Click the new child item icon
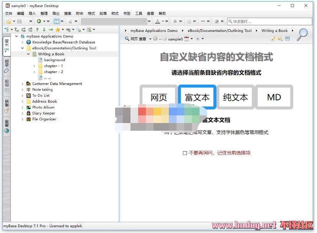The width and height of the screenshot is (317, 233). [x=17, y=30]
